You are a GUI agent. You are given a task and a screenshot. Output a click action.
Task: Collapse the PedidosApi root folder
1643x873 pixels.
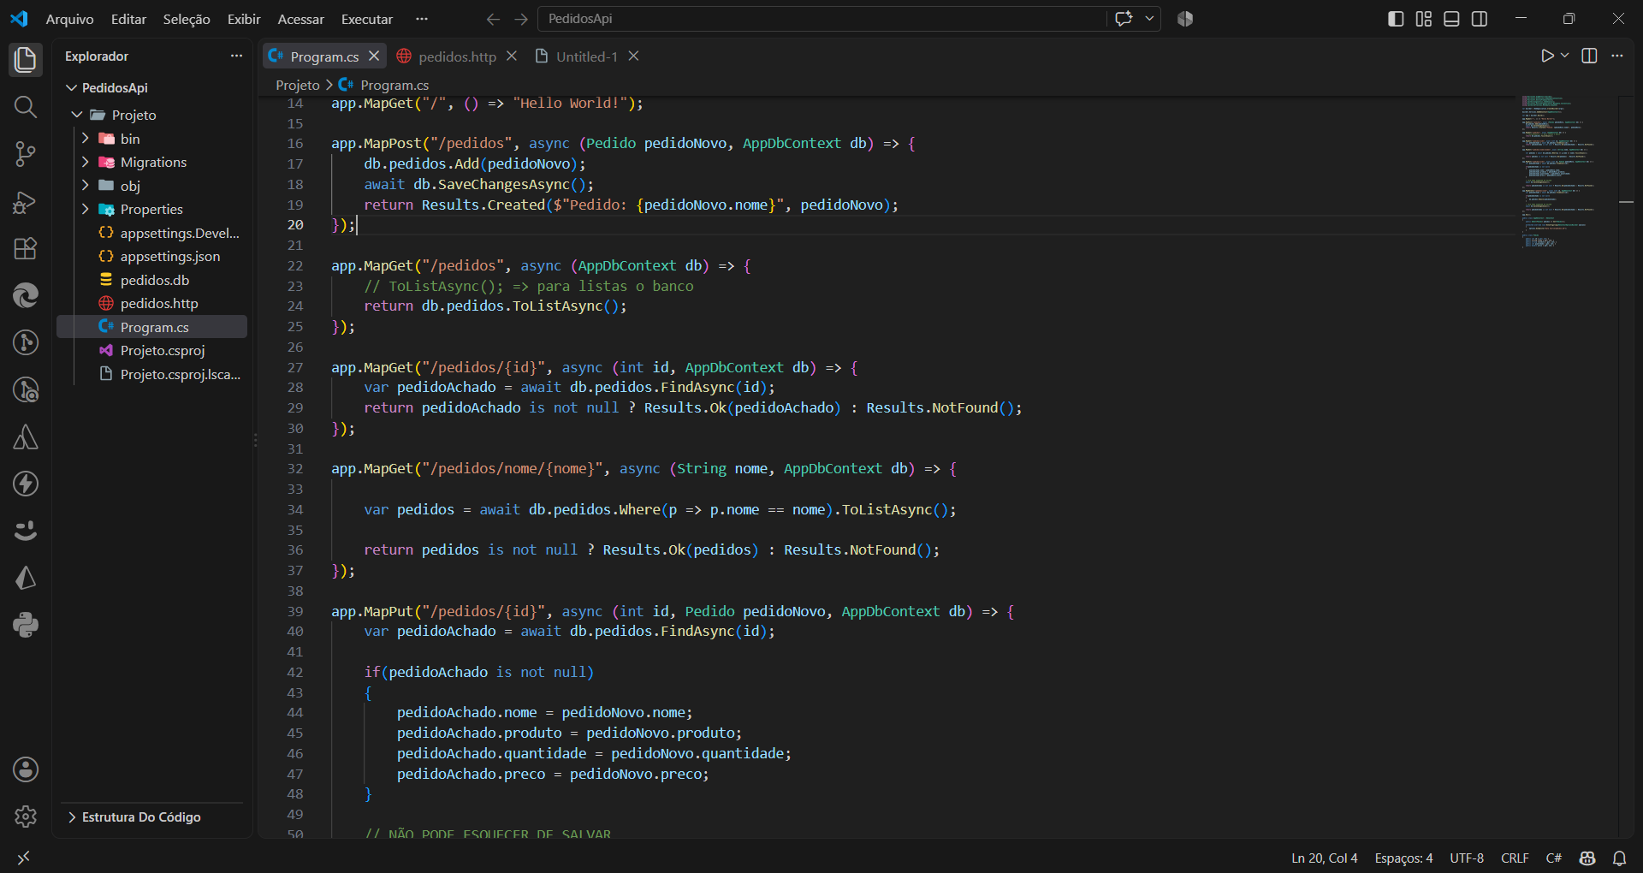(72, 87)
